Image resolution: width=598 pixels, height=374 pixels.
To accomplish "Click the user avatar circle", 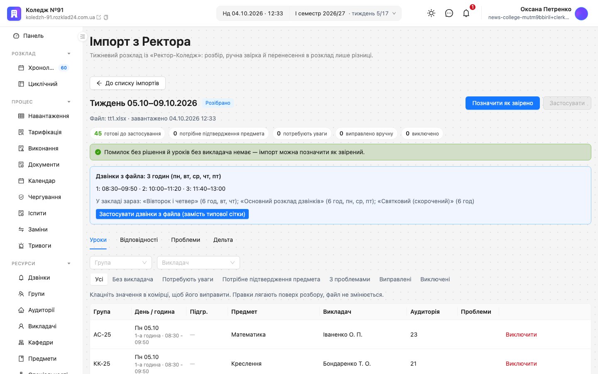I will coord(581,13).
